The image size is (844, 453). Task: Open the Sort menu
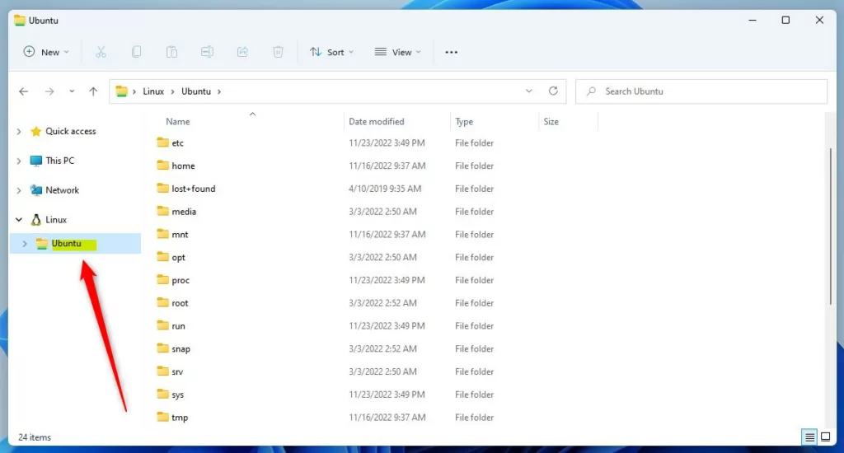click(331, 52)
